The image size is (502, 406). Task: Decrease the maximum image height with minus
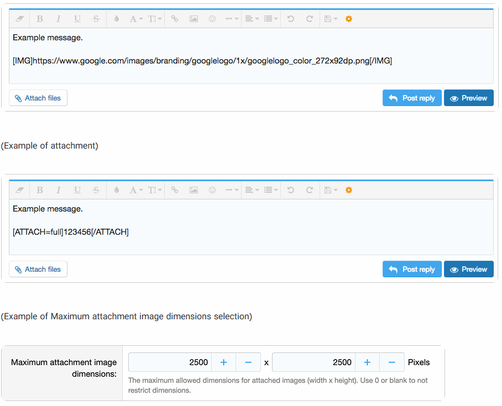[x=392, y=362]
